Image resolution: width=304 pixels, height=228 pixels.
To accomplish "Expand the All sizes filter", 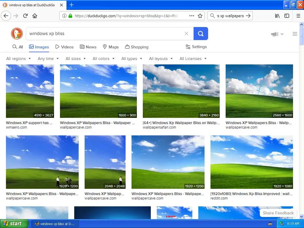I will tap(76, 58).
